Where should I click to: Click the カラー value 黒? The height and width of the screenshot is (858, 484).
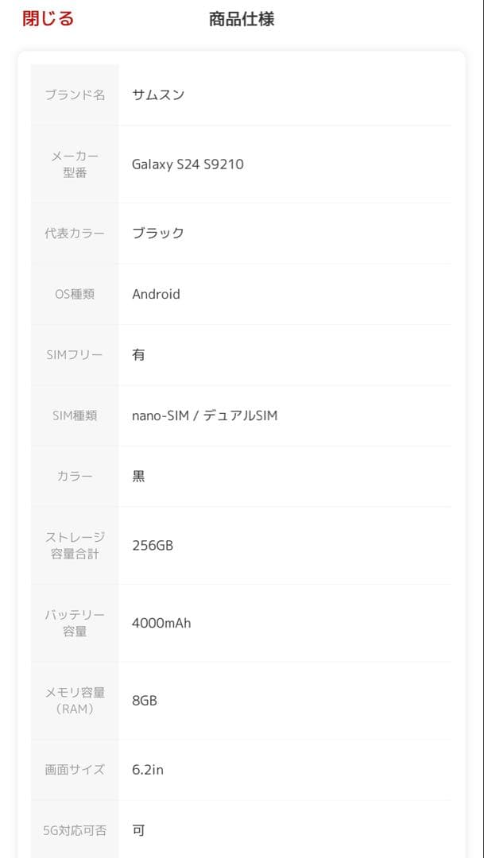[138, 475]
